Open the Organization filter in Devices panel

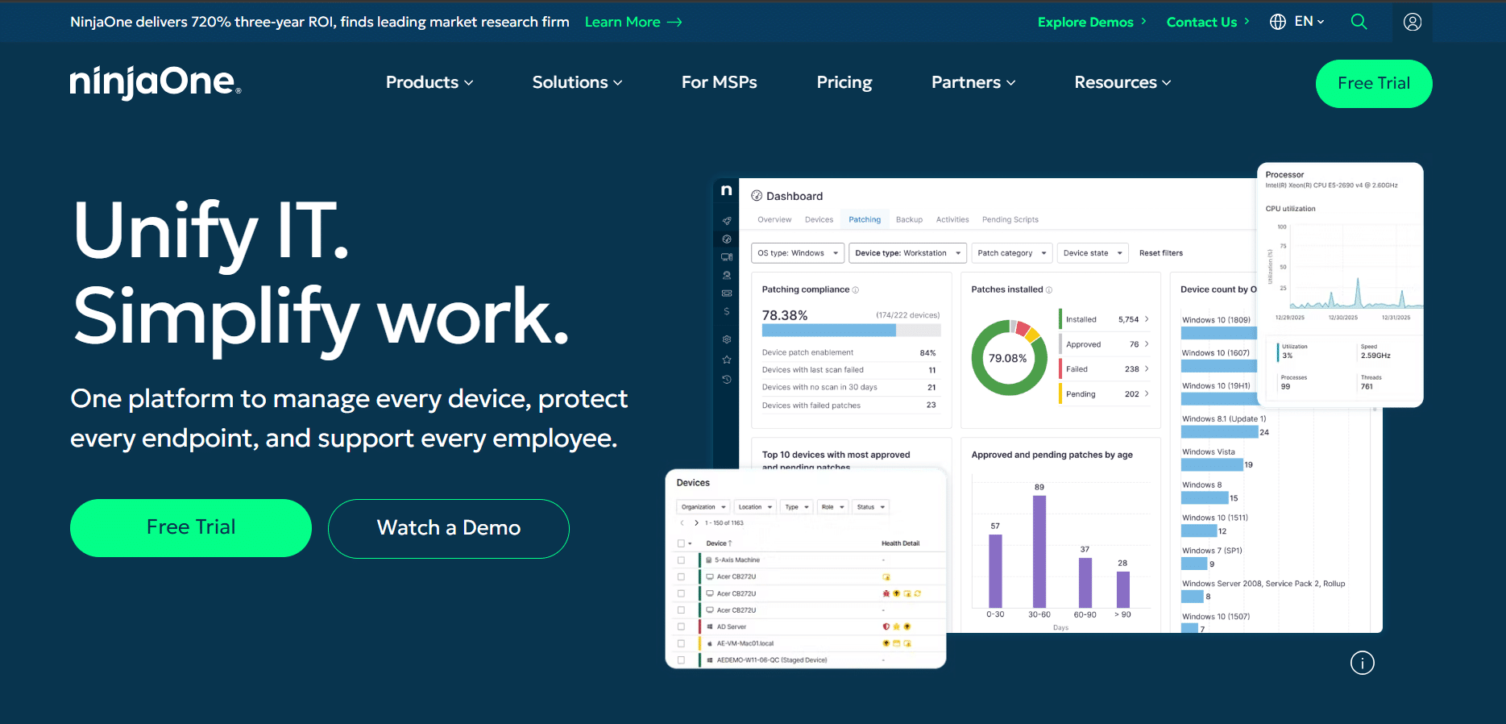[703, 507]
